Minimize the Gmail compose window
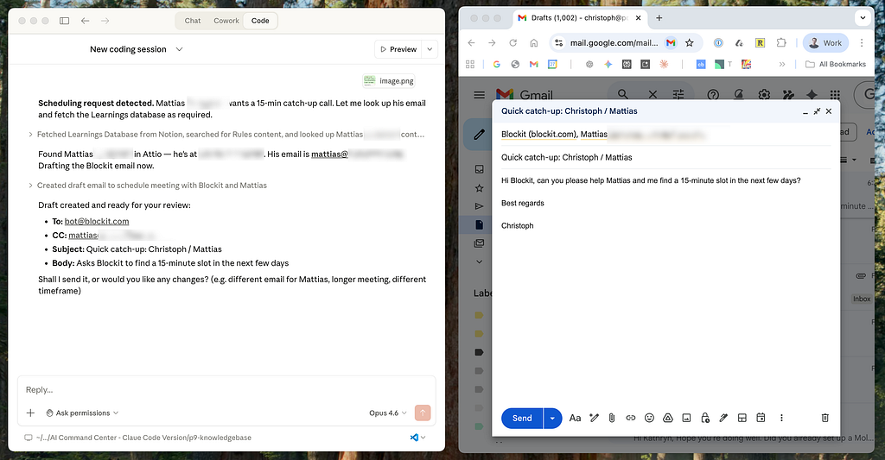Screen dimensions: 885x460 point(805,111)
